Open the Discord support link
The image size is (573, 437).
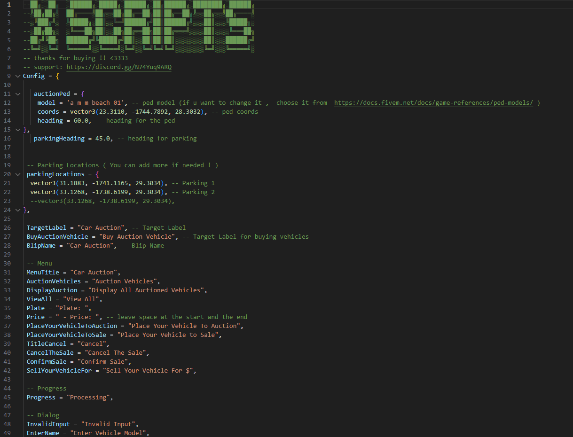click(118, 67)
